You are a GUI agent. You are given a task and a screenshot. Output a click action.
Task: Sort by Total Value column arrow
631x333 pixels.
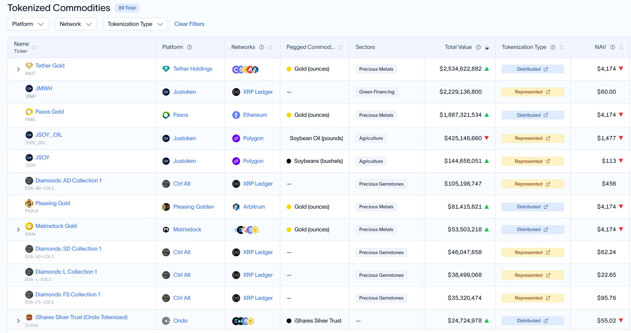[x=487, y=47]
